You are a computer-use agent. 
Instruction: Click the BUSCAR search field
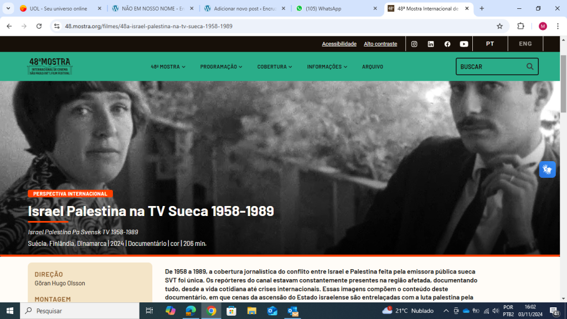click(490, 66)
